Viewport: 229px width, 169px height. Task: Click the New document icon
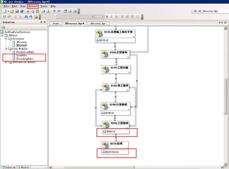(x=5, y=11)
